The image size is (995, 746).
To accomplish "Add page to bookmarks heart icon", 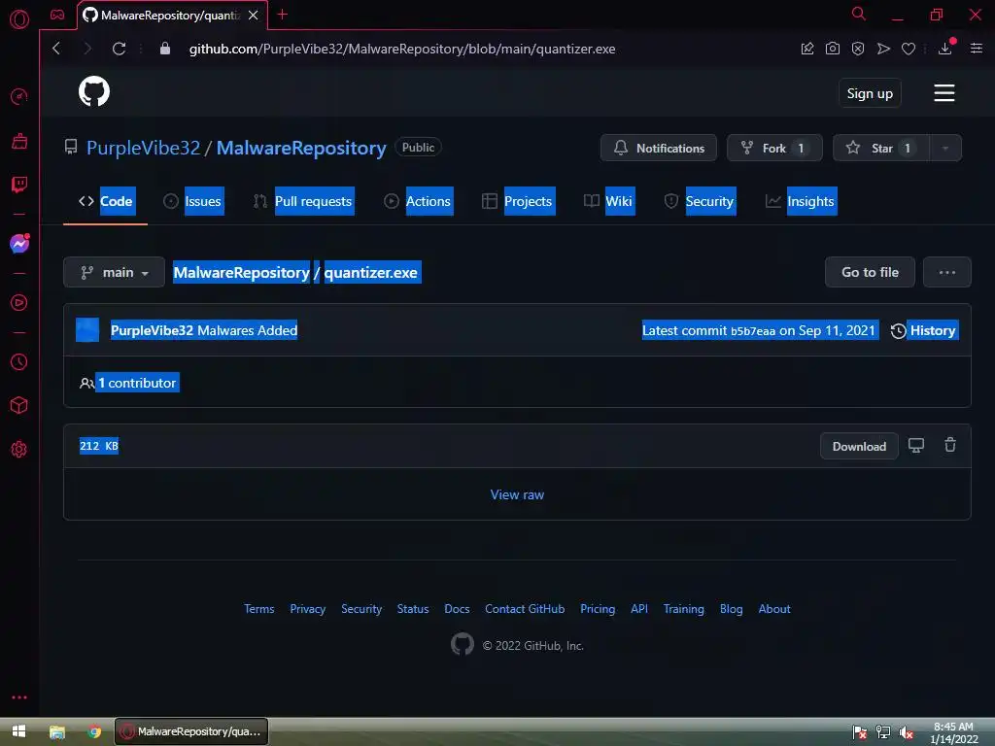I will click(x=909, y=49).
